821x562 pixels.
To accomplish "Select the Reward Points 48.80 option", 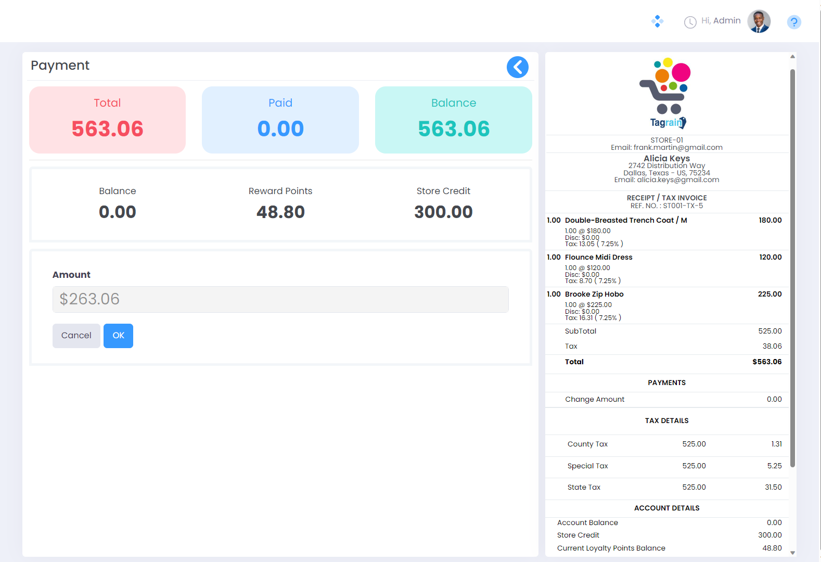I will [280, 203].
